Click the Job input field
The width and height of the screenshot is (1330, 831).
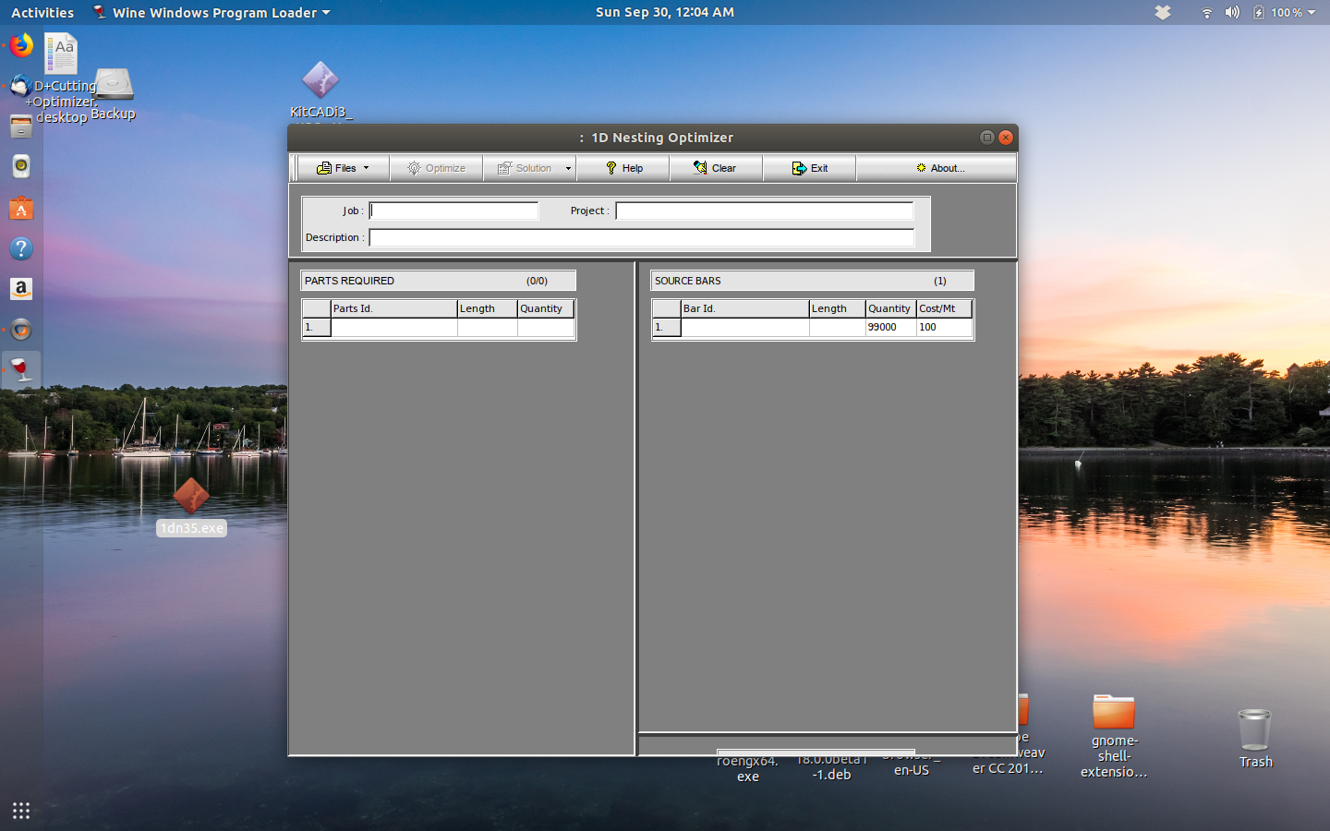click(453, 211)
